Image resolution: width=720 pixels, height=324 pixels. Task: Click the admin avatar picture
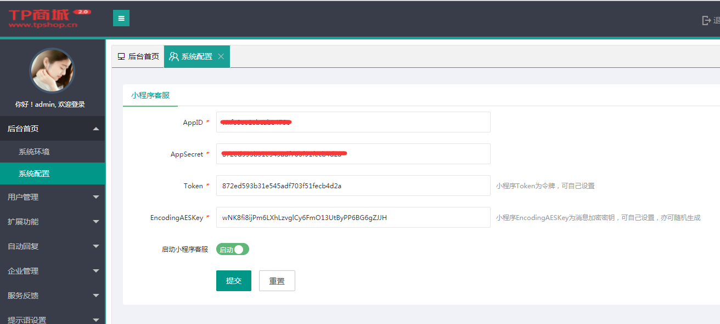[52, 70]
